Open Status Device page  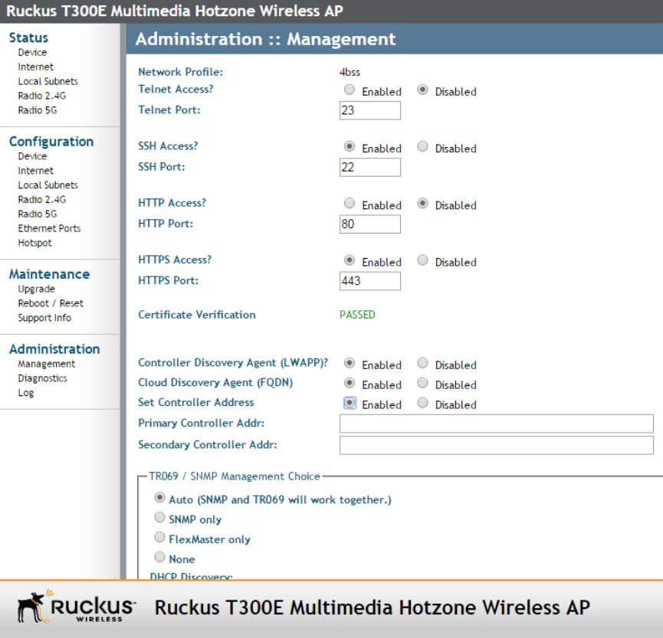[x=32, y=52]
